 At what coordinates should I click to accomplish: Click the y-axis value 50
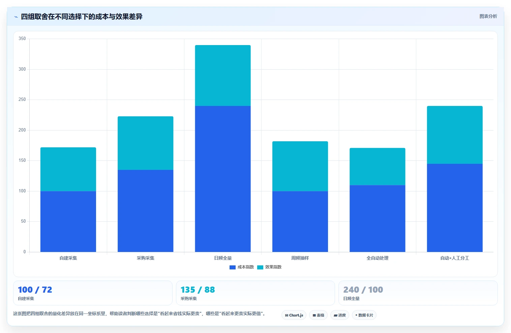[23, 221]
